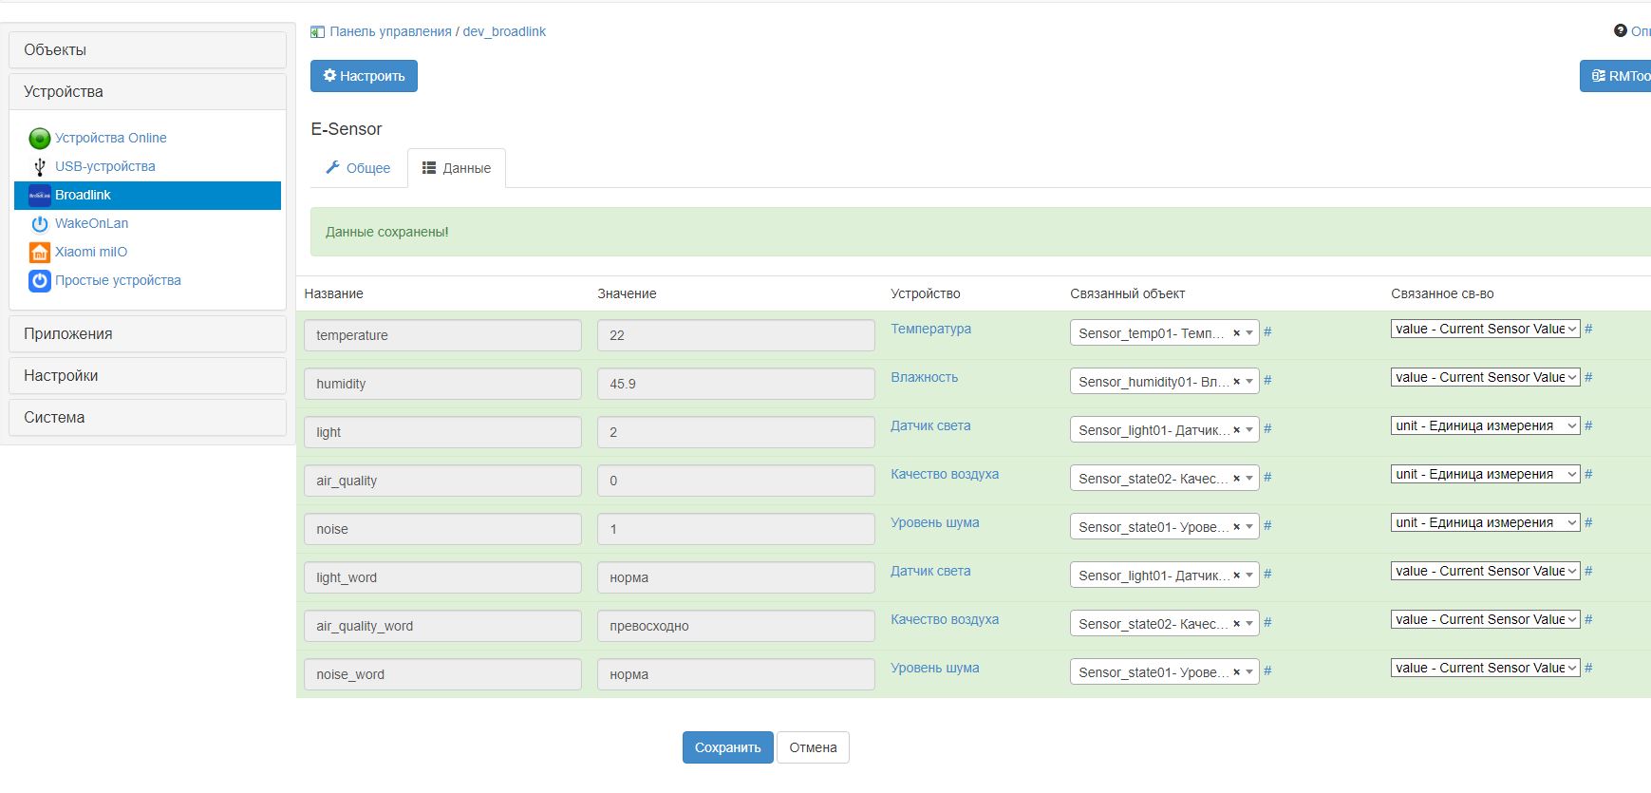Viewport: 1651px width, 793px height.
Task: Clear linked object Sensor_temp01 with the × icon
Action: [x=1236, y=333]
